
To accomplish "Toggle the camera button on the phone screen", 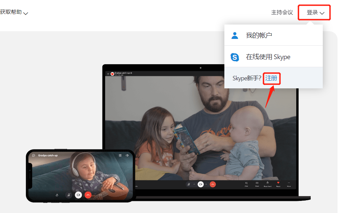I will pos(79,195).
